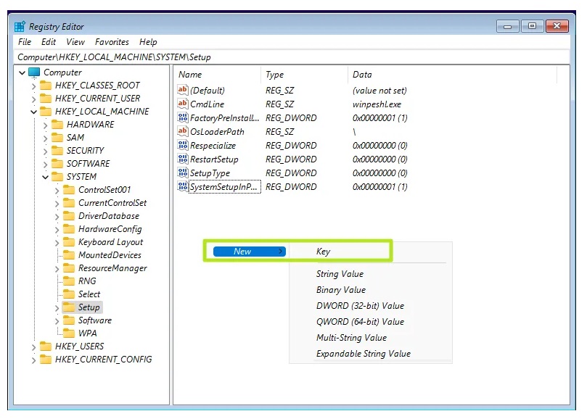Choose Key from the New submenu
The height and width of the screenshot is (419, 587).
click(x=323, y=252)
